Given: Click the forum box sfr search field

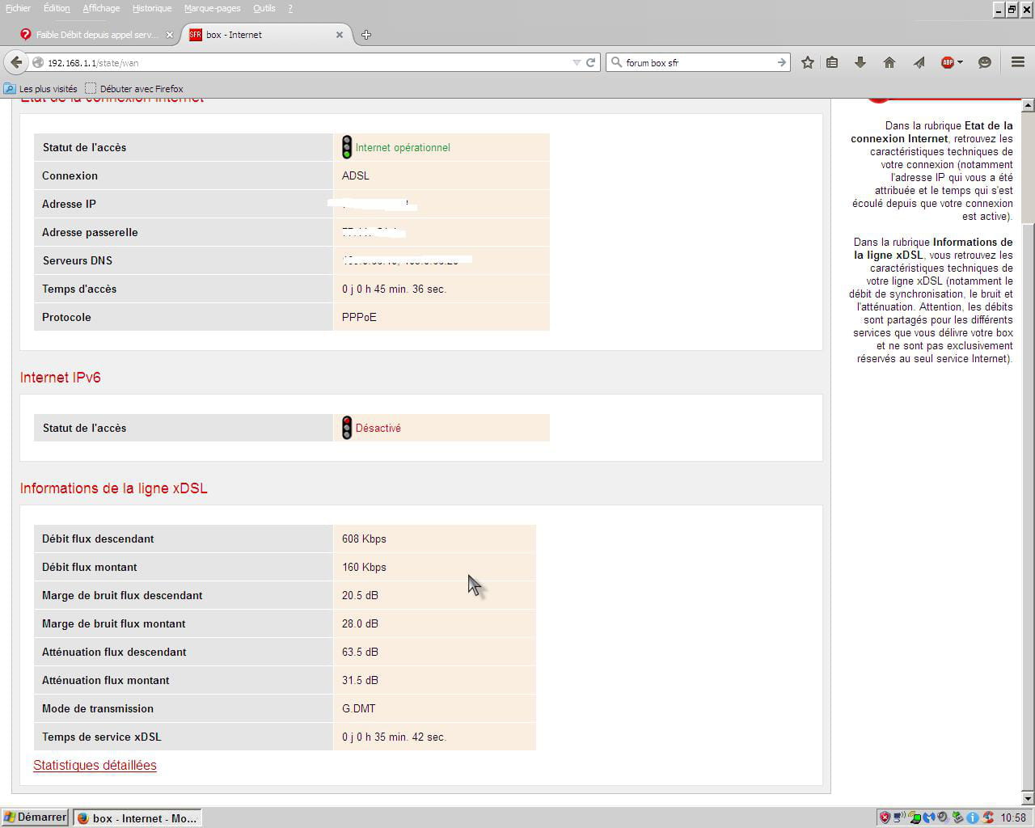Looking at the screenshot, I should 695,62.
